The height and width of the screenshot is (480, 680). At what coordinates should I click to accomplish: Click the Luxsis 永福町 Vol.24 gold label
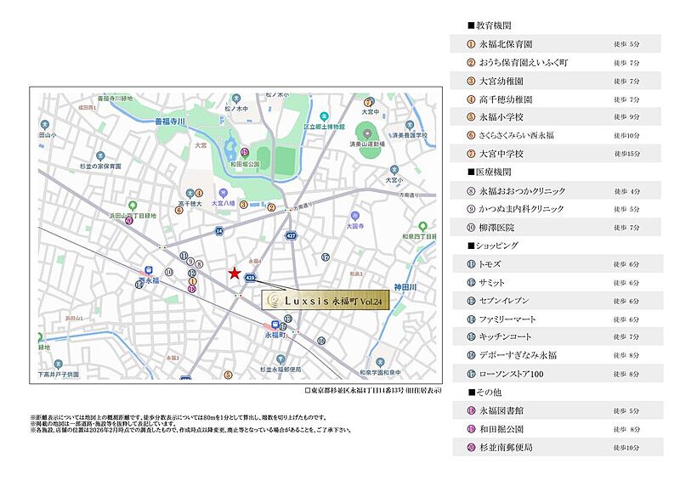324,301
